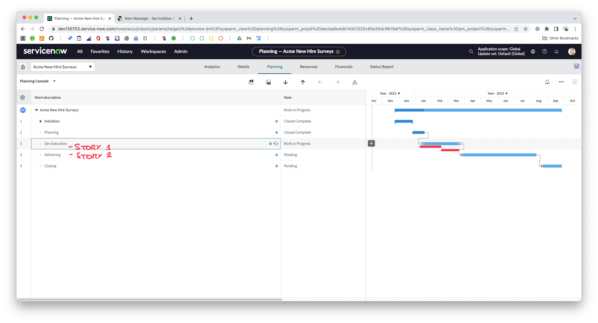Open the header notifications bell

point(557,52)
